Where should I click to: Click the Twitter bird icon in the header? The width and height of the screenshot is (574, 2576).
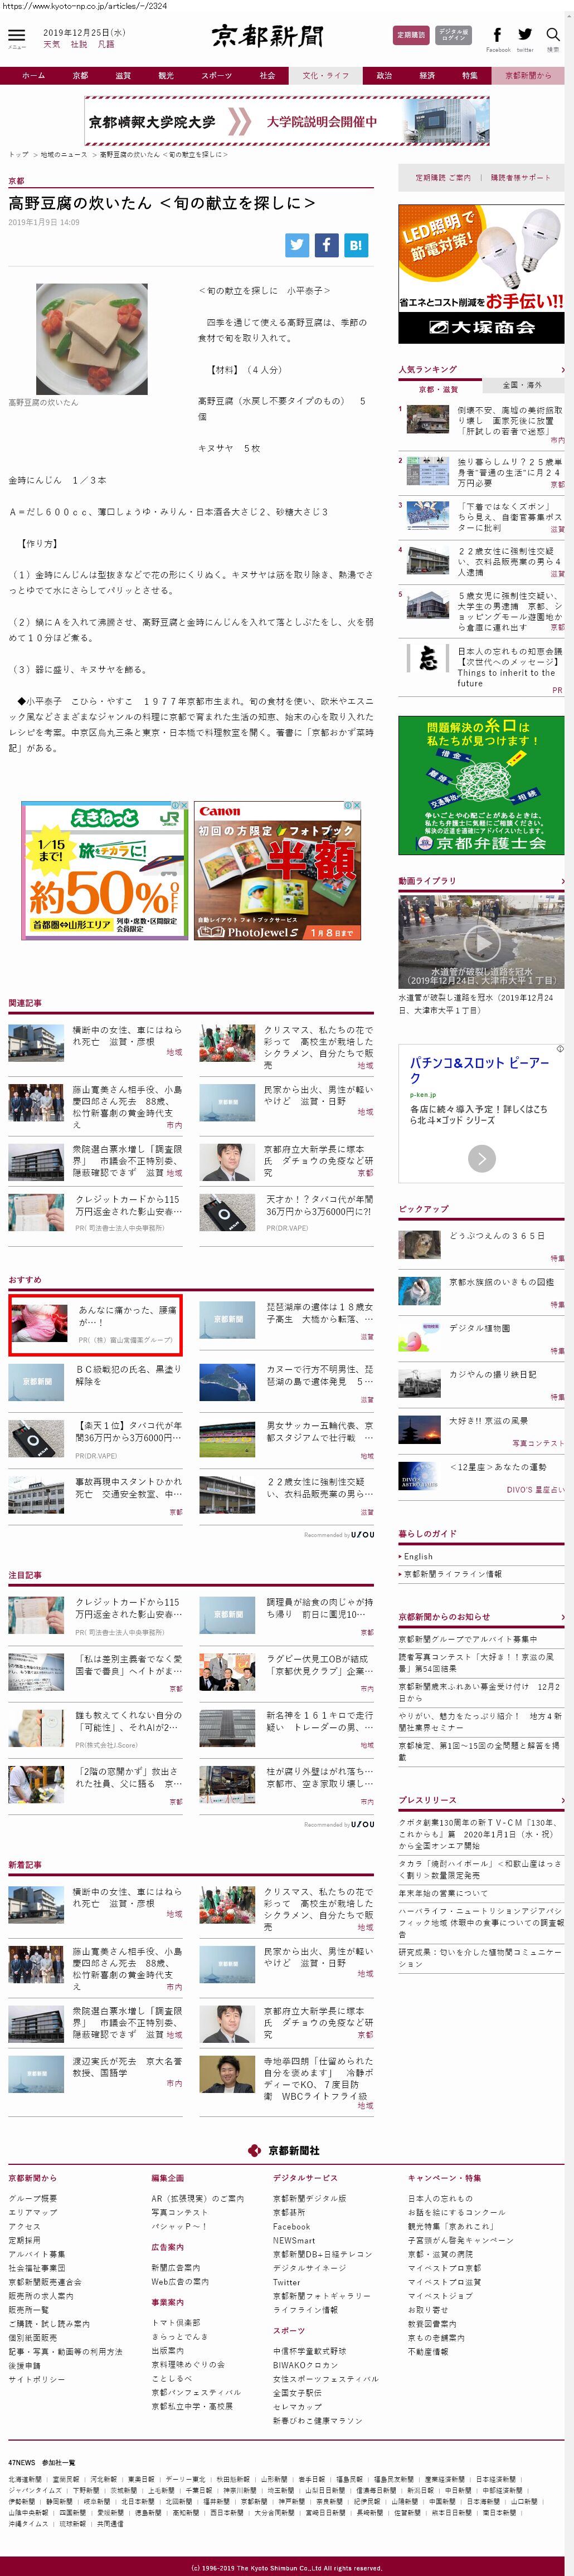525,35
